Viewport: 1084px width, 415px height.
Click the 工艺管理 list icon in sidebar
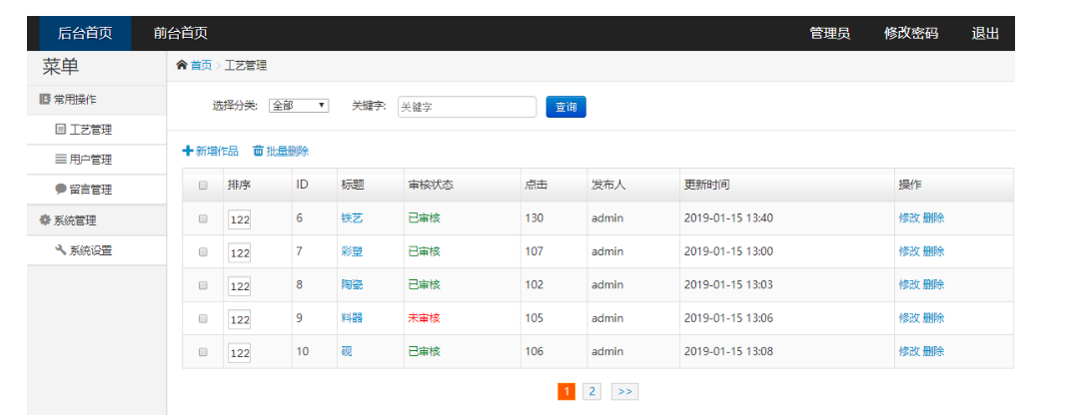click(x=61, y=129)
